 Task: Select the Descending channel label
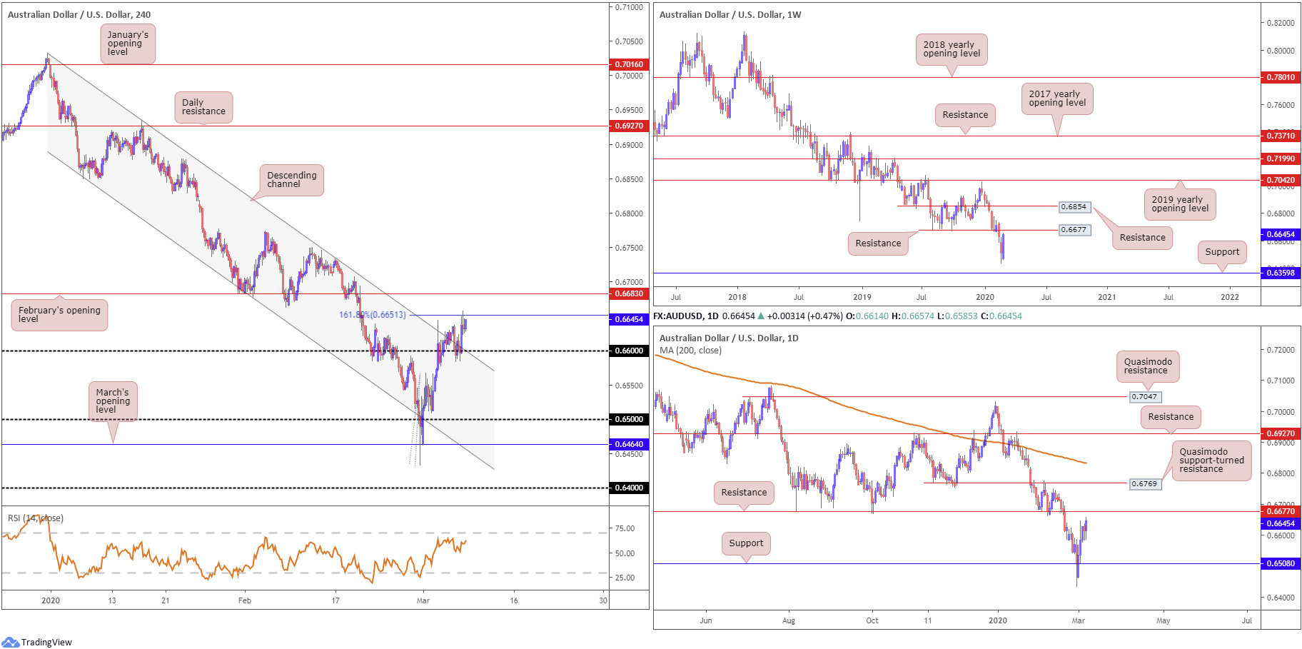(291, 180)
